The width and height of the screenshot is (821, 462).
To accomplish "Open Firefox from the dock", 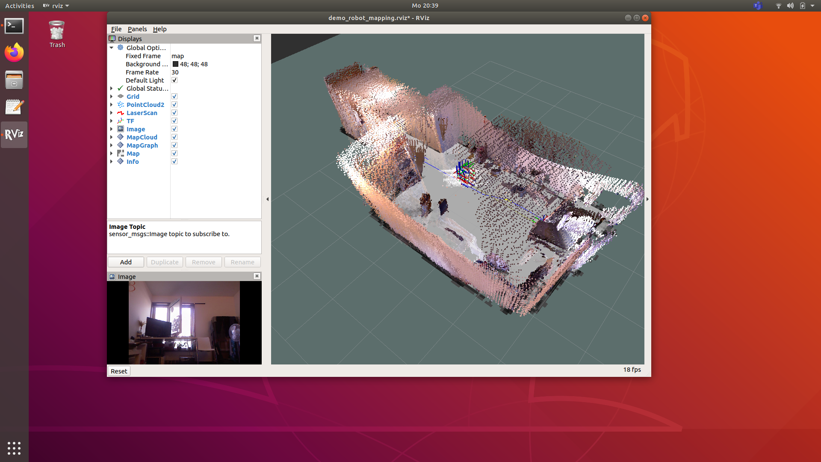I will point(14,53).
